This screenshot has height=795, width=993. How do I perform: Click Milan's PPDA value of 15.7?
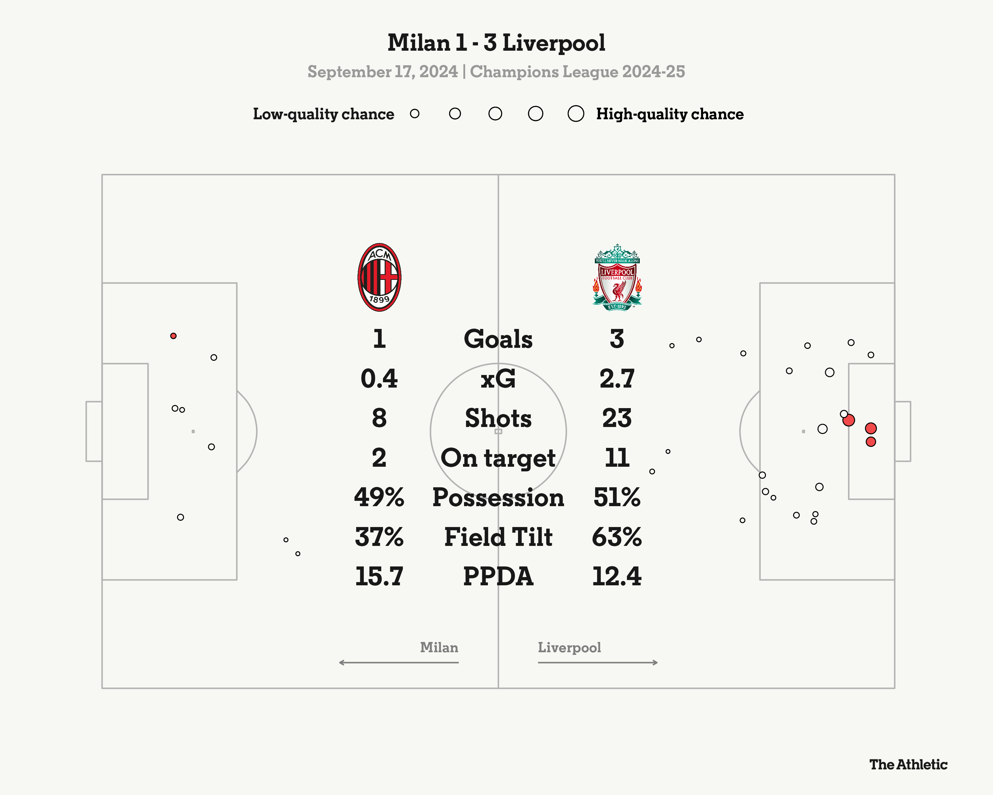click(x=379, y=577)
